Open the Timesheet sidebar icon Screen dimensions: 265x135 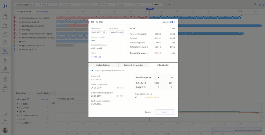(x=5, y=16)
